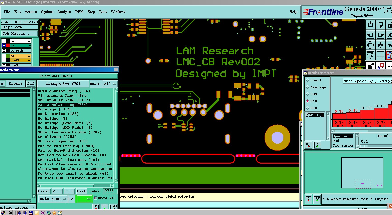Click DEL icon in results viewer bottom
Image resolution: width=392 pixels, height=215 pixels.
[x=96, y=207]
